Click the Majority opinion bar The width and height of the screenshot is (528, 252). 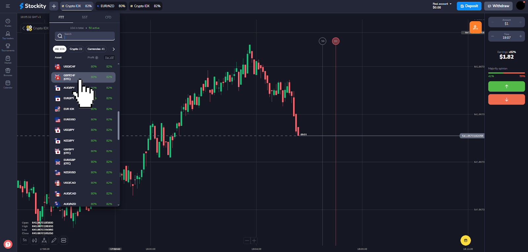click(507, 73)
